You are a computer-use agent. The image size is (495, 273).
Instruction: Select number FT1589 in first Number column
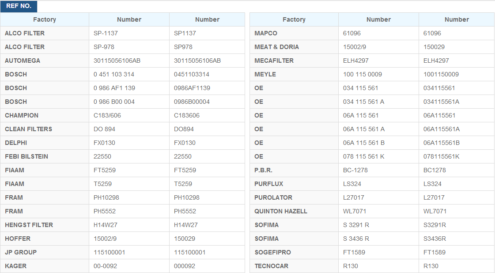coord(354,252)
